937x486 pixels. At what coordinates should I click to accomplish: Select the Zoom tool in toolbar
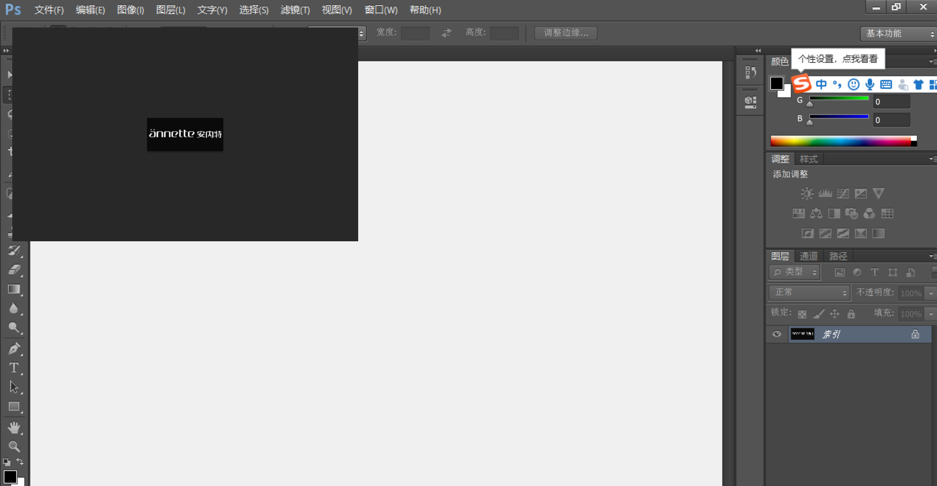[14, 447]
